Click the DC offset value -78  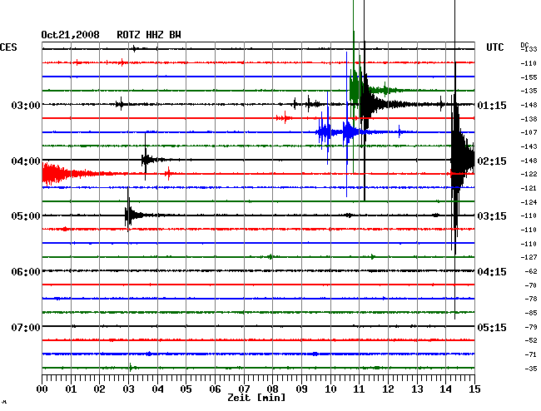pos(531,299)
